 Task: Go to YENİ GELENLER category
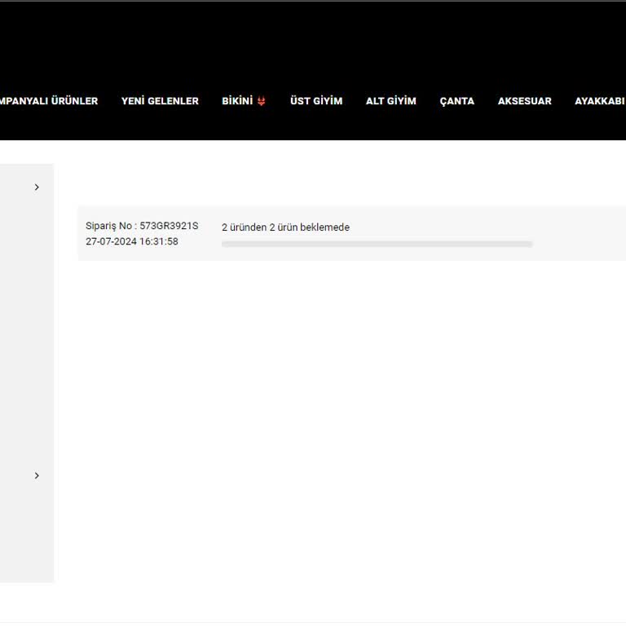(160, 101)
